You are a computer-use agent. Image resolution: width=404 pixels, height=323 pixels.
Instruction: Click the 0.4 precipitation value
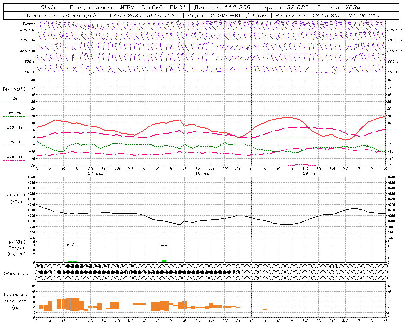click(x=70, y=244)
